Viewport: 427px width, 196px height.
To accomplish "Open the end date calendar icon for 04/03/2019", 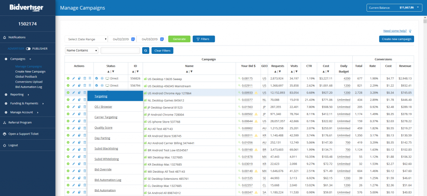I will [162, 39].
